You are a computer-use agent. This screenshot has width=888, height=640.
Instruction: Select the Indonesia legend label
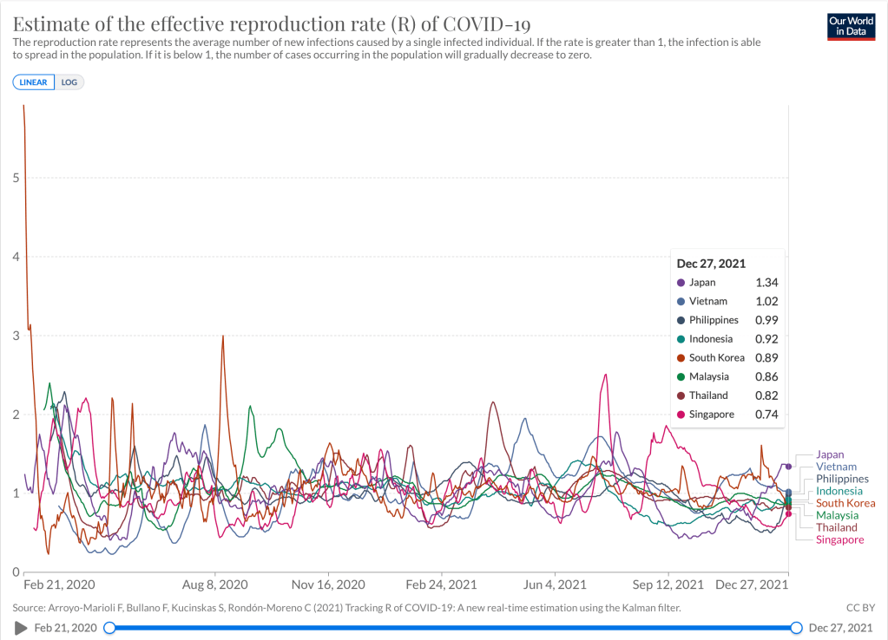[x=839, y=491]
